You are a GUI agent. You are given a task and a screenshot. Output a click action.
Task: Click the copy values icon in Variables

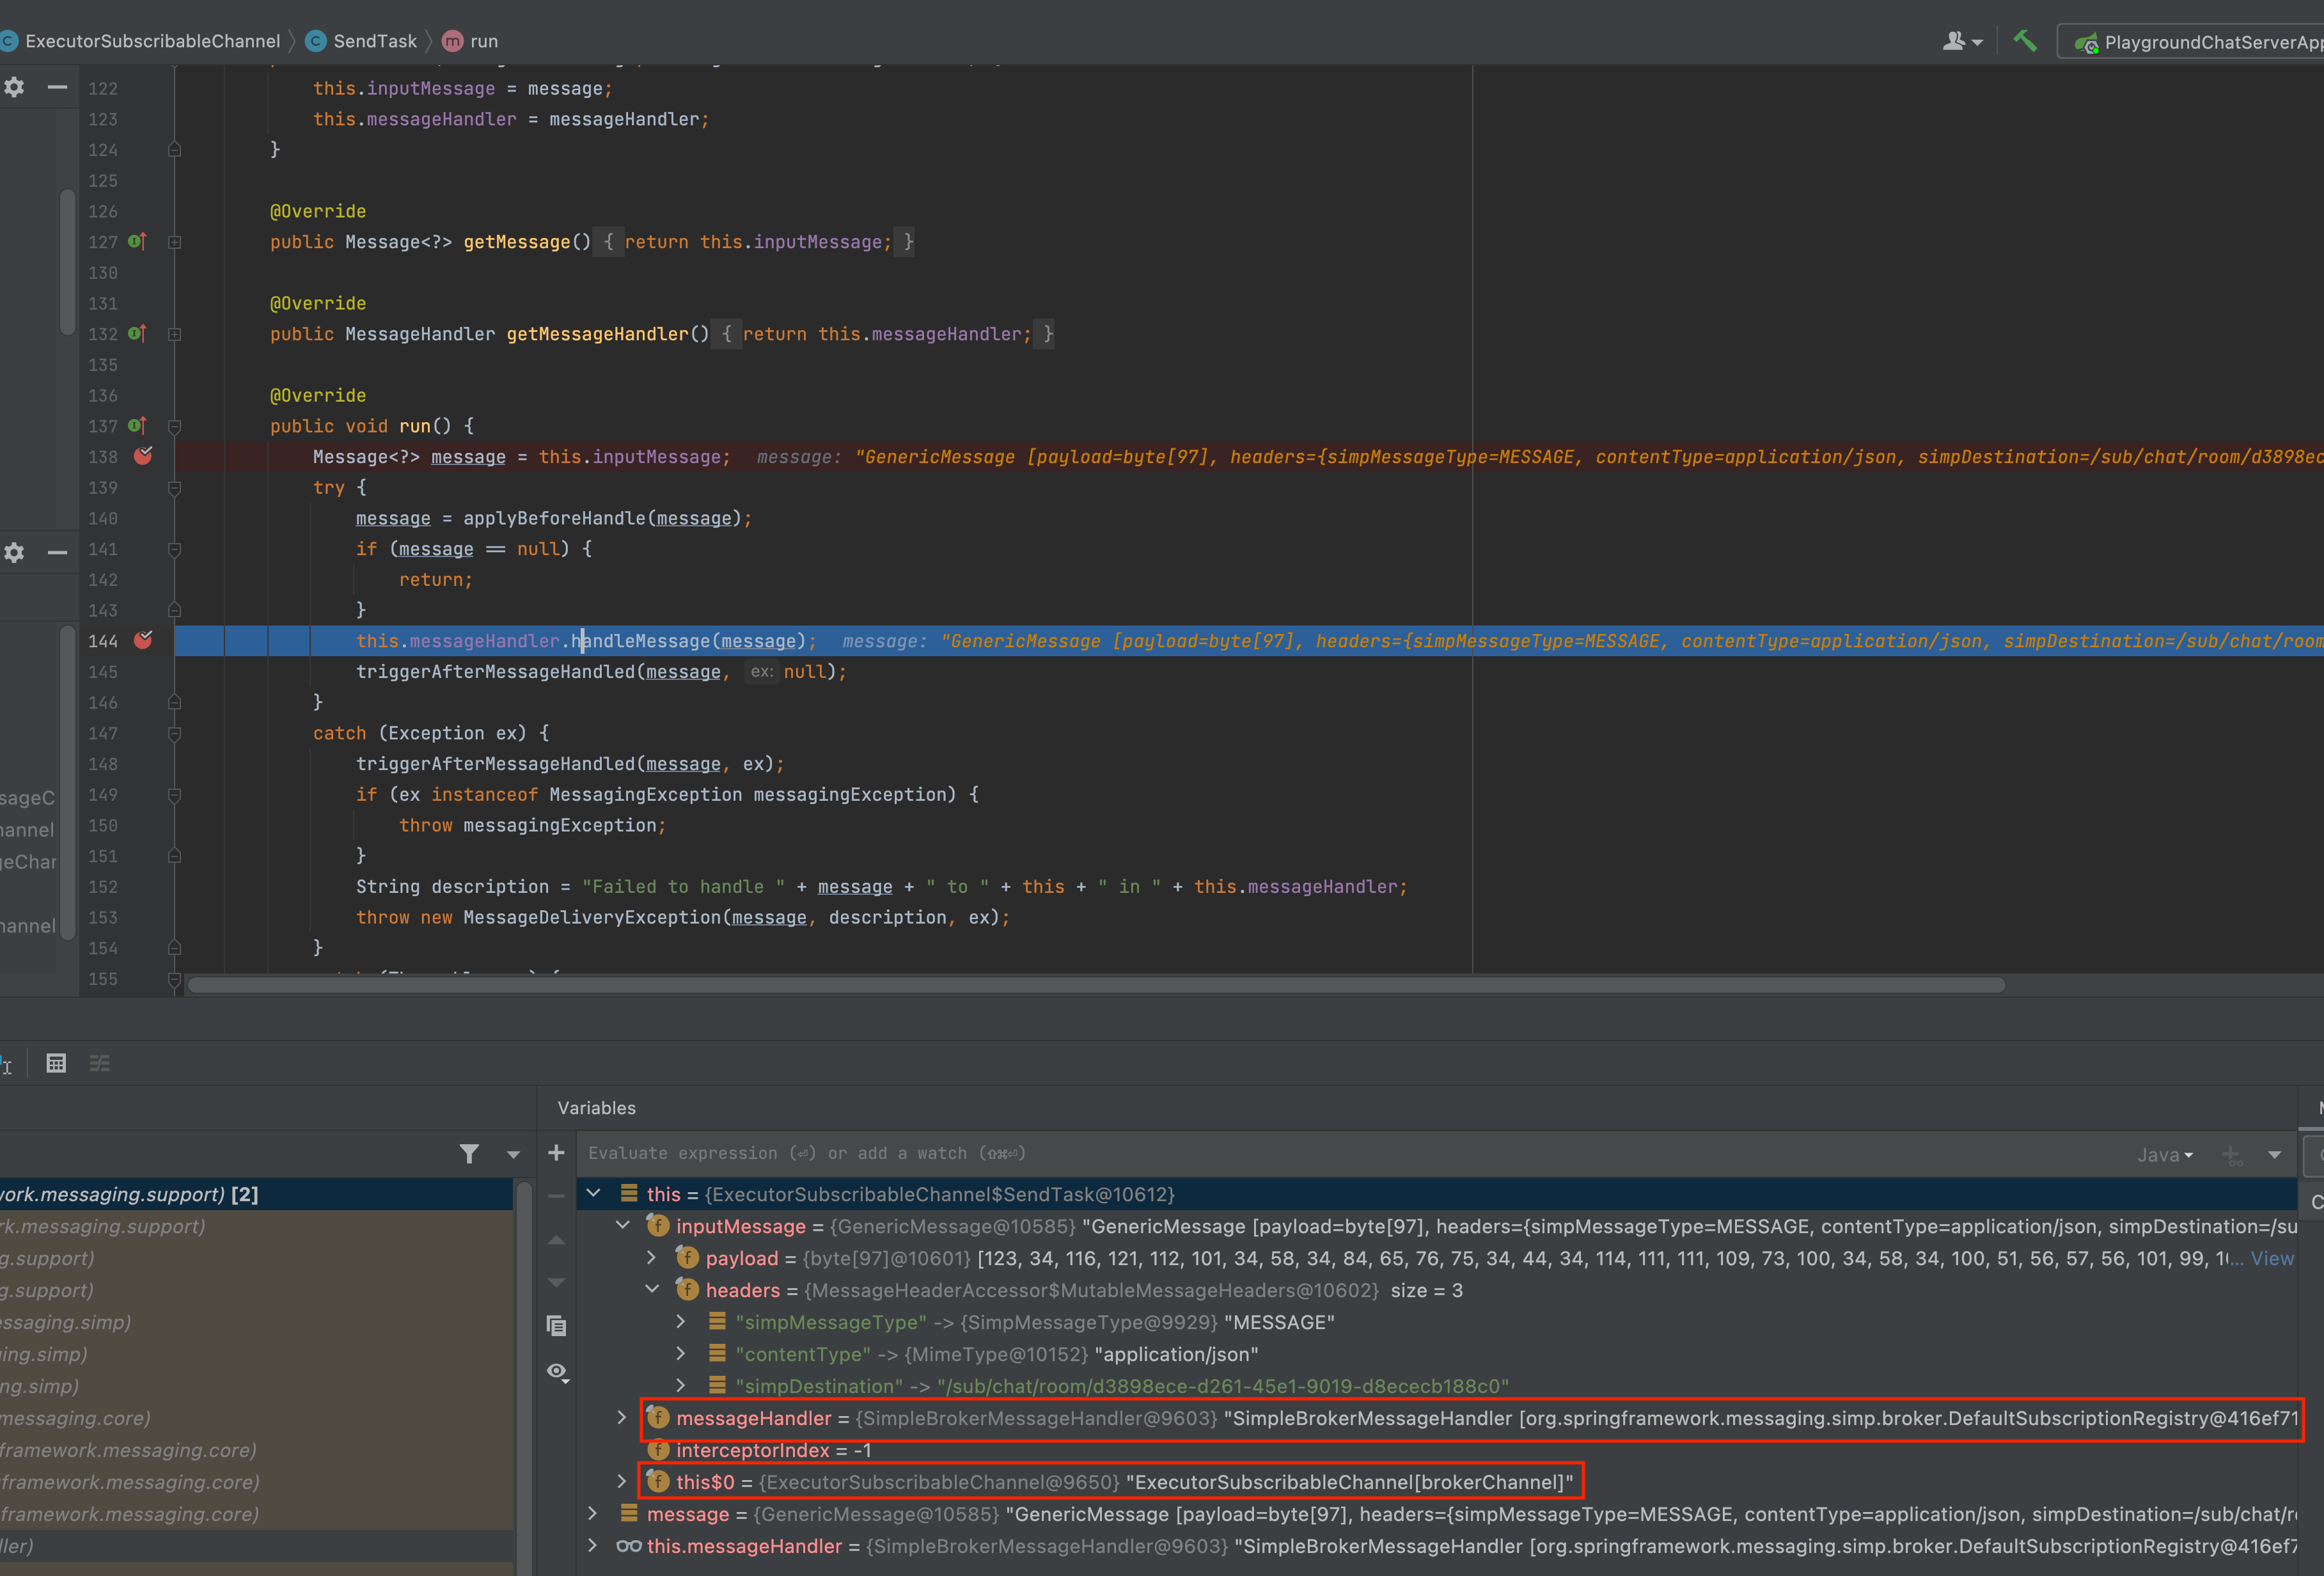click(557, 1326)
